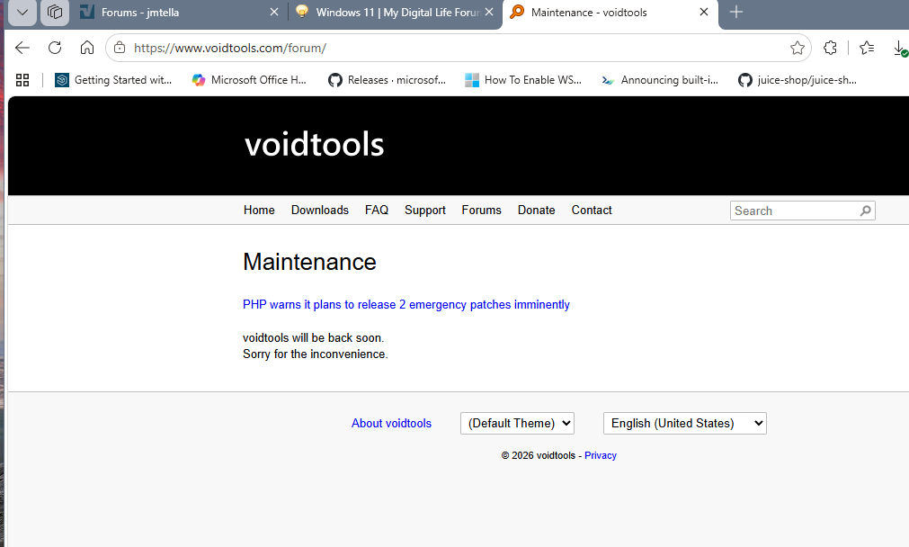The height and width of the screenshot is (547, 909).
Task: Open the Donate menu item
Action: click(x=536, y=210)
